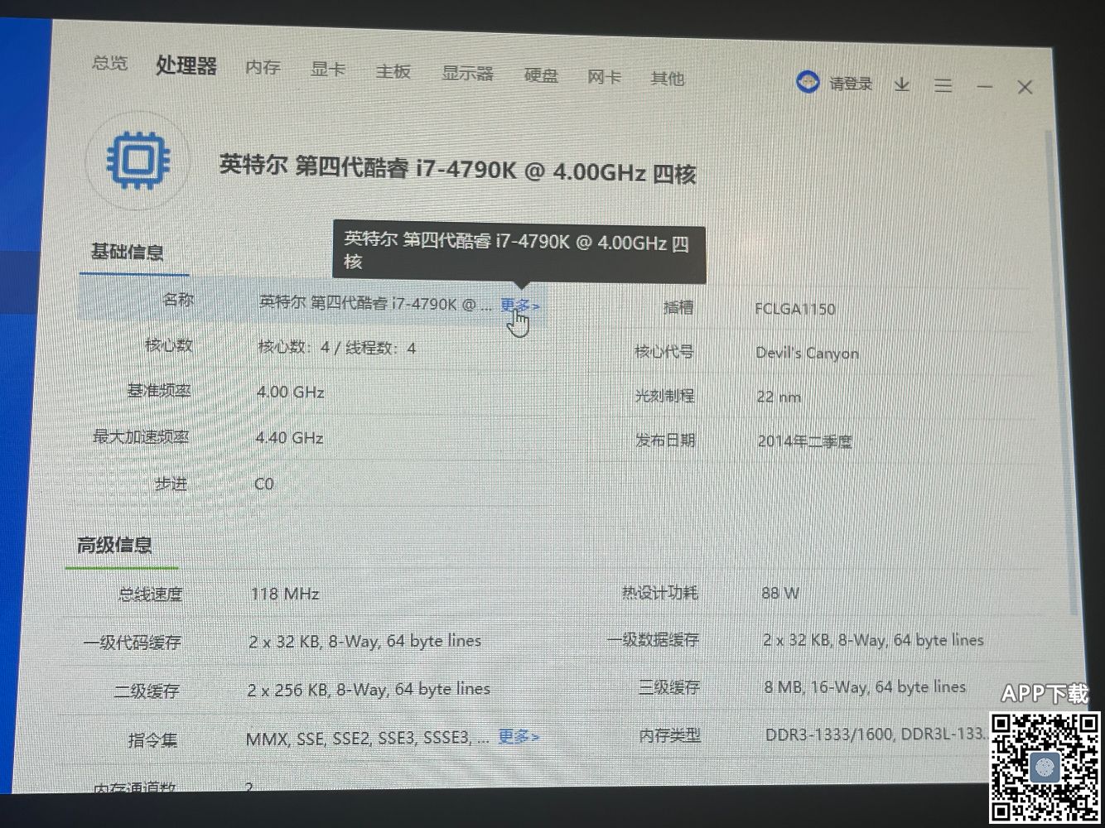Select the 高级信息 section heading

114,545
